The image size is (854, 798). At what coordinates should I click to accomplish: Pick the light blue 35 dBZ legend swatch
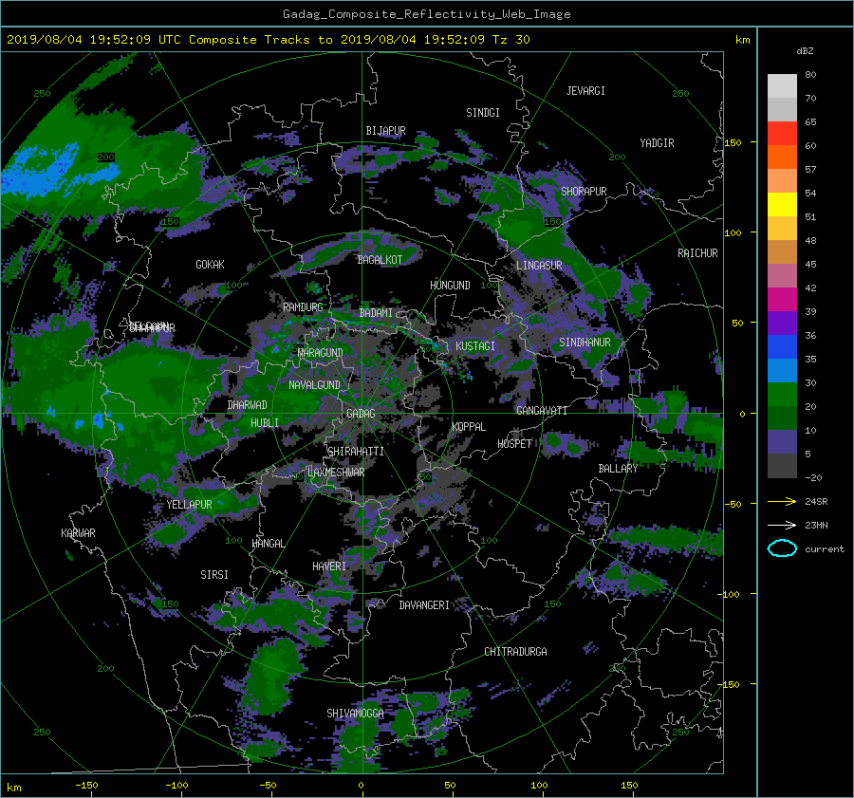pos(782,371)
